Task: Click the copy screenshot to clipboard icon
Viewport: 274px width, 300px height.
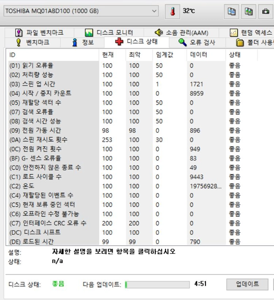Action: tap(248, 11)
